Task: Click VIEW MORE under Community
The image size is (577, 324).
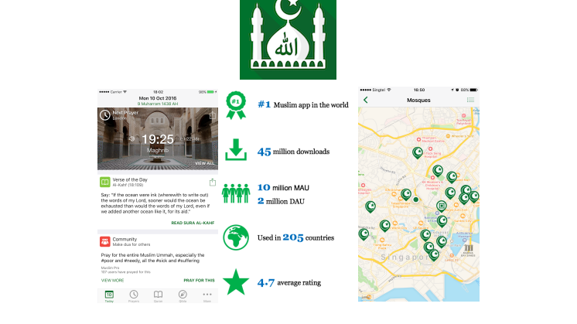Action: coord(113,280)
